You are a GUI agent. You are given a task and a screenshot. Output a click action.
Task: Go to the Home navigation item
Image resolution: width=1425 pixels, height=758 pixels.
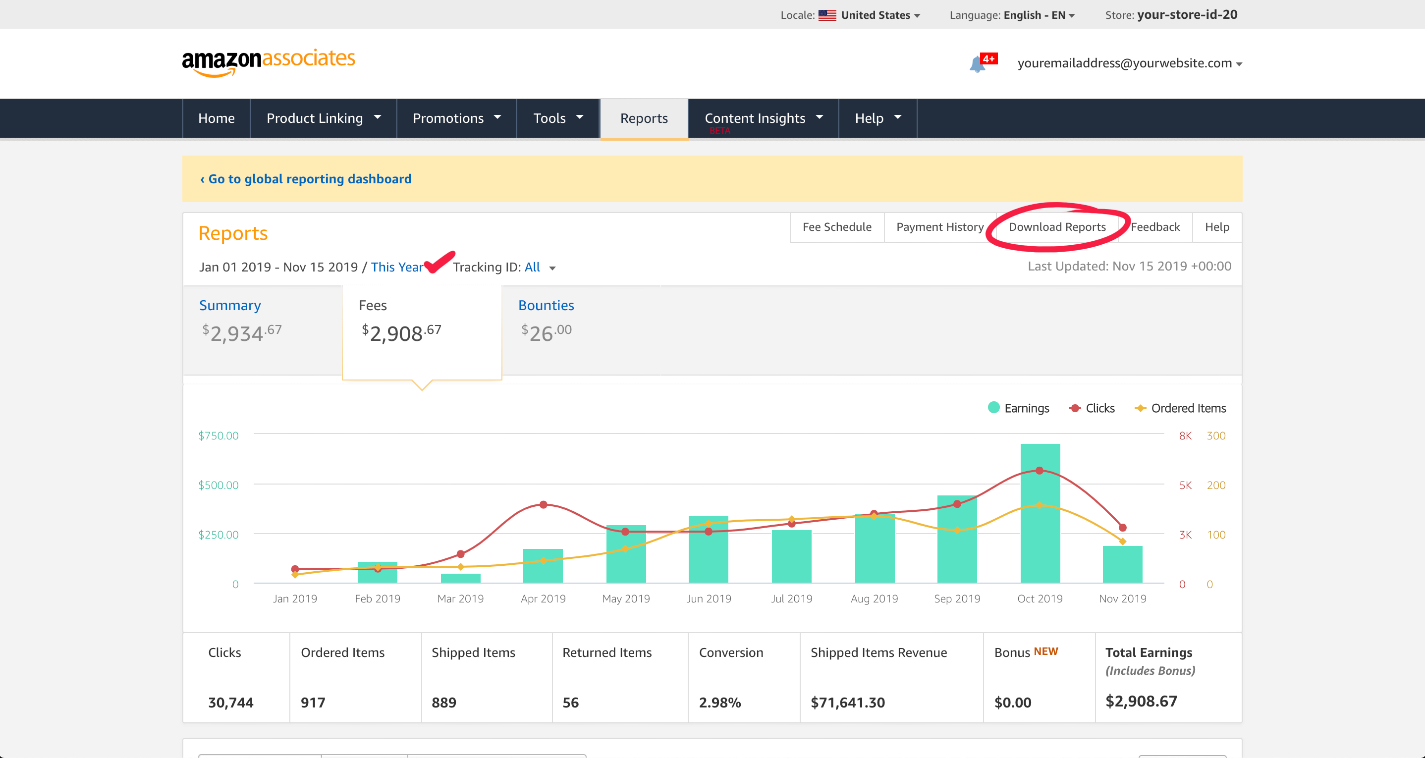point(217,118)
